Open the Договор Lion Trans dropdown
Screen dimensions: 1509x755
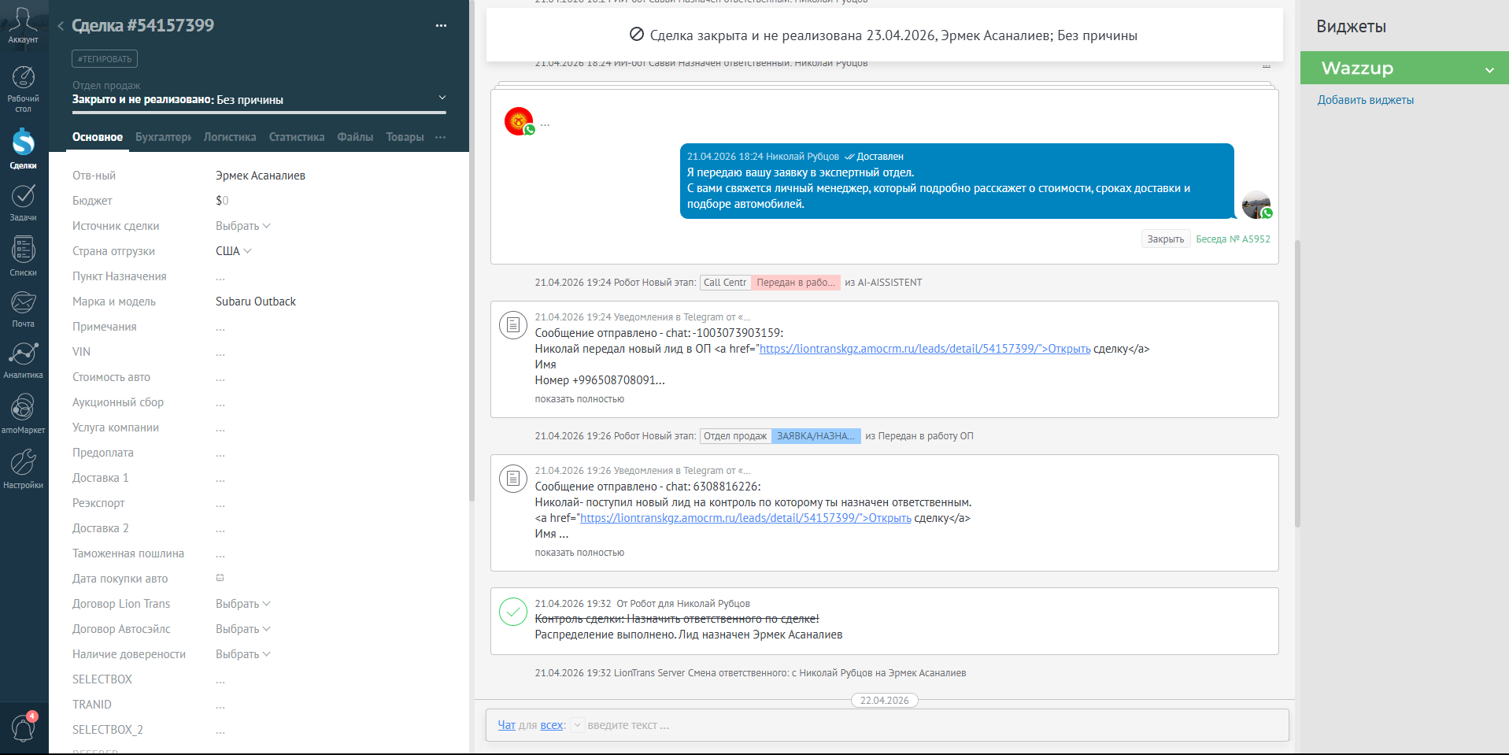[x=243, y=604]
